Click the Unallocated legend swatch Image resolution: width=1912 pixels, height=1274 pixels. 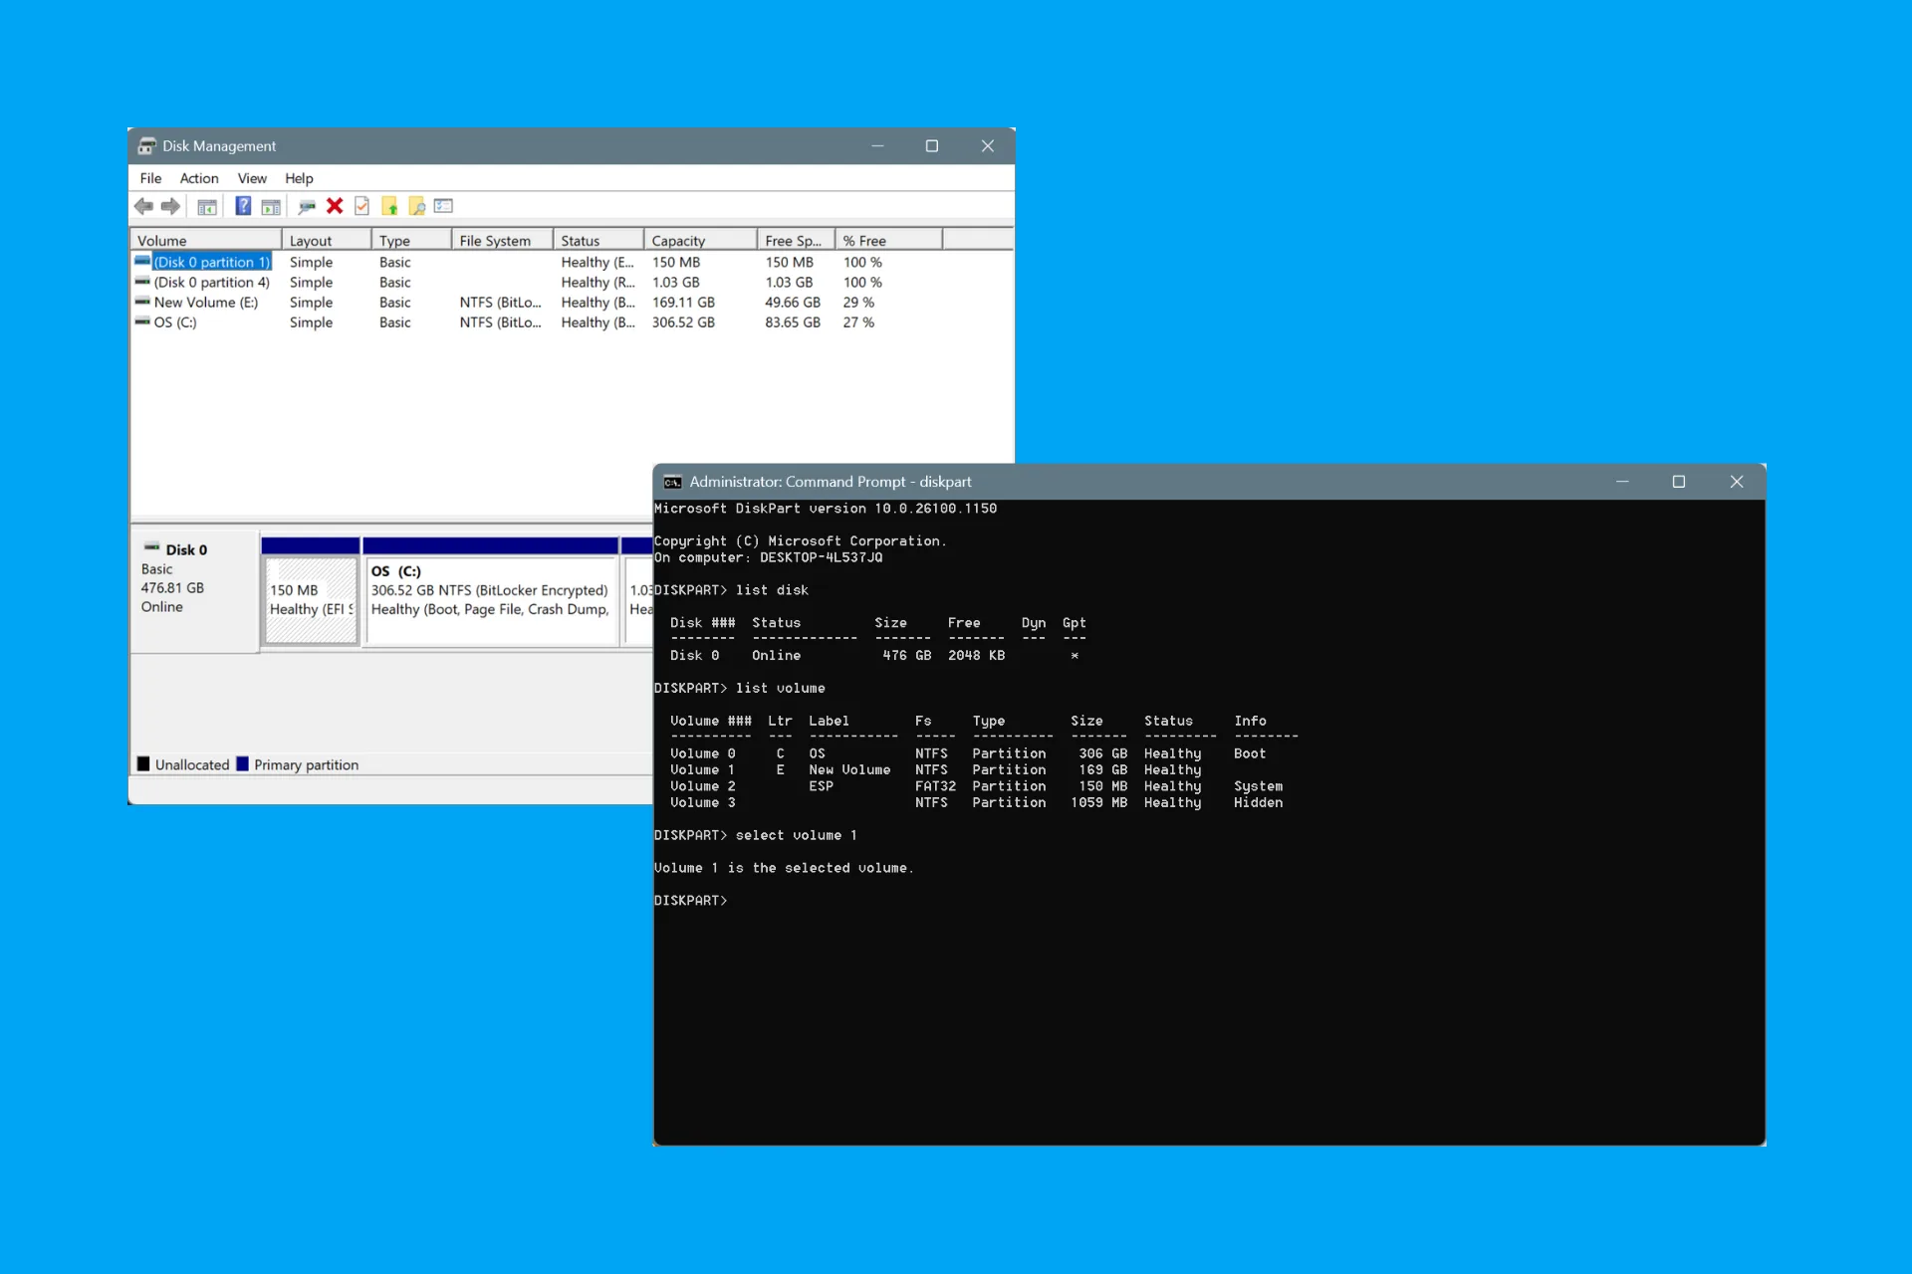[x=144, y=763]
